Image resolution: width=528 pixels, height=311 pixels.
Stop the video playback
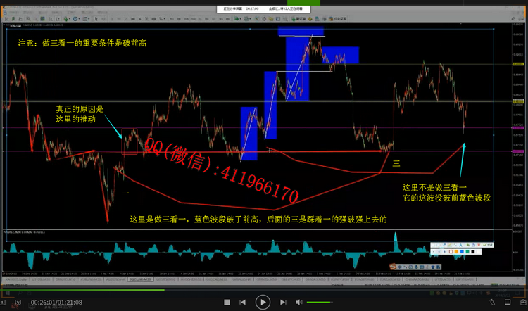227,303
